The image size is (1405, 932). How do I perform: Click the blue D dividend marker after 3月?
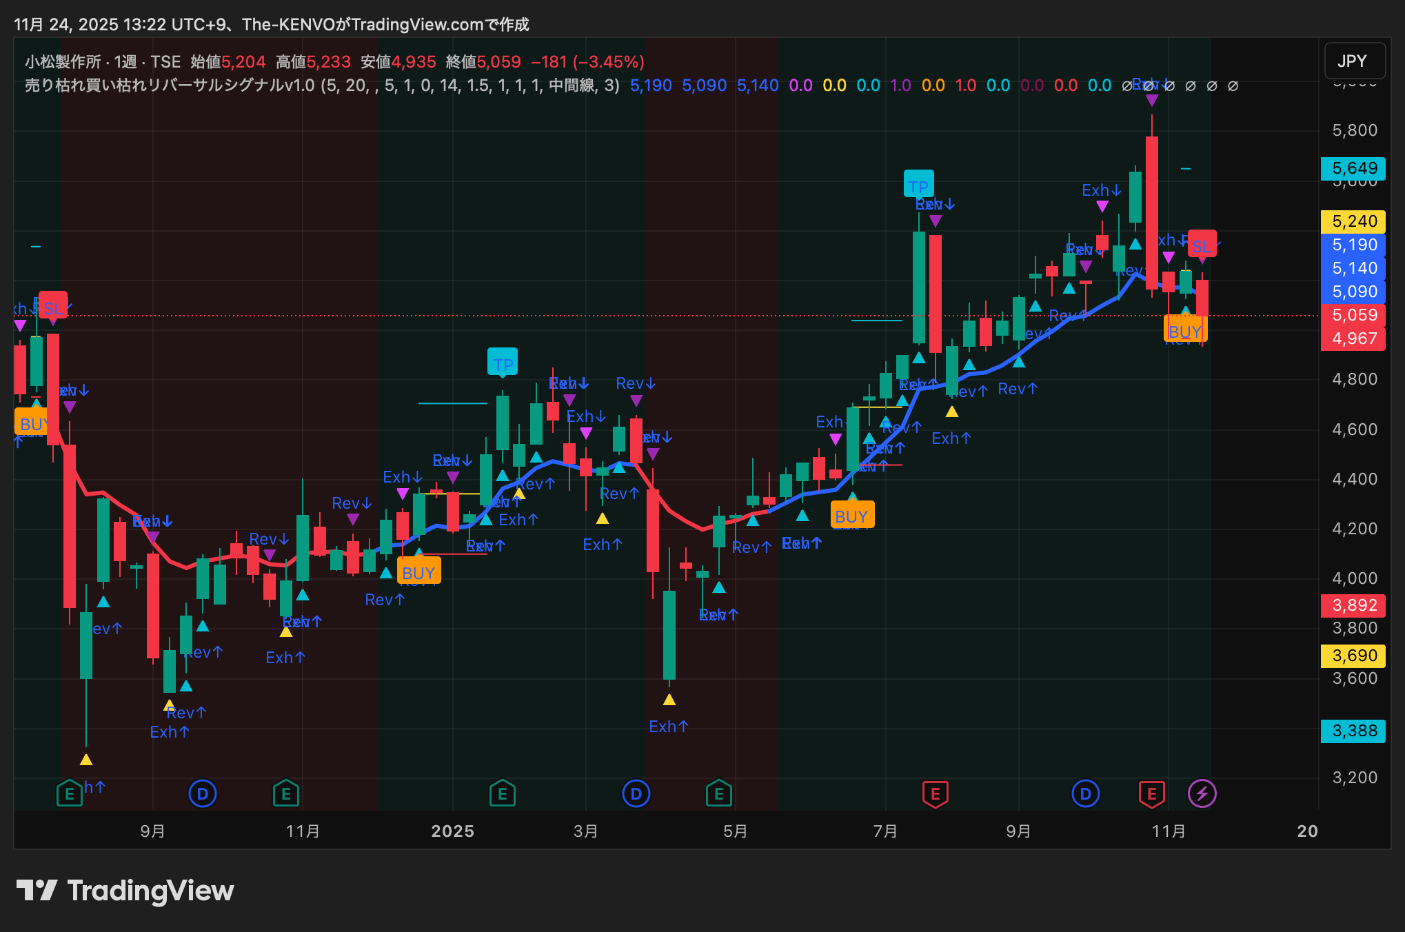636,793
